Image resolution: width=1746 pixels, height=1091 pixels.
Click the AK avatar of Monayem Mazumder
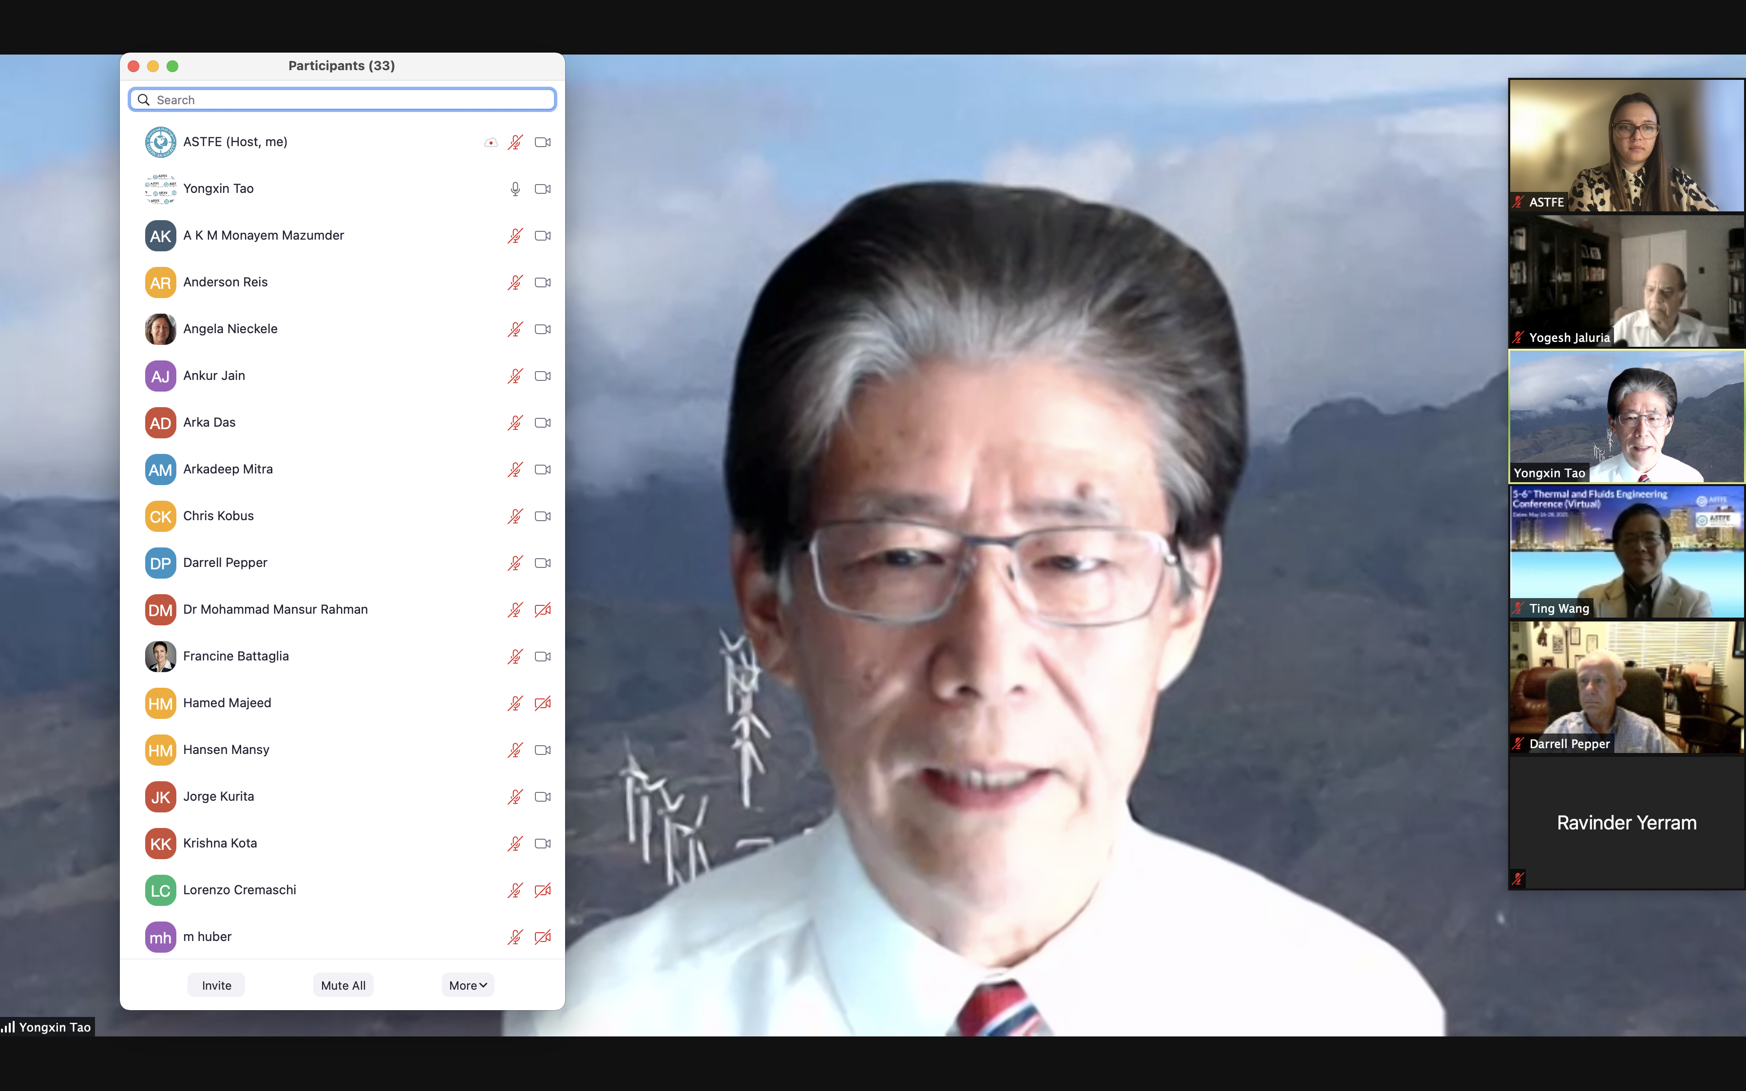pos(160,236)
